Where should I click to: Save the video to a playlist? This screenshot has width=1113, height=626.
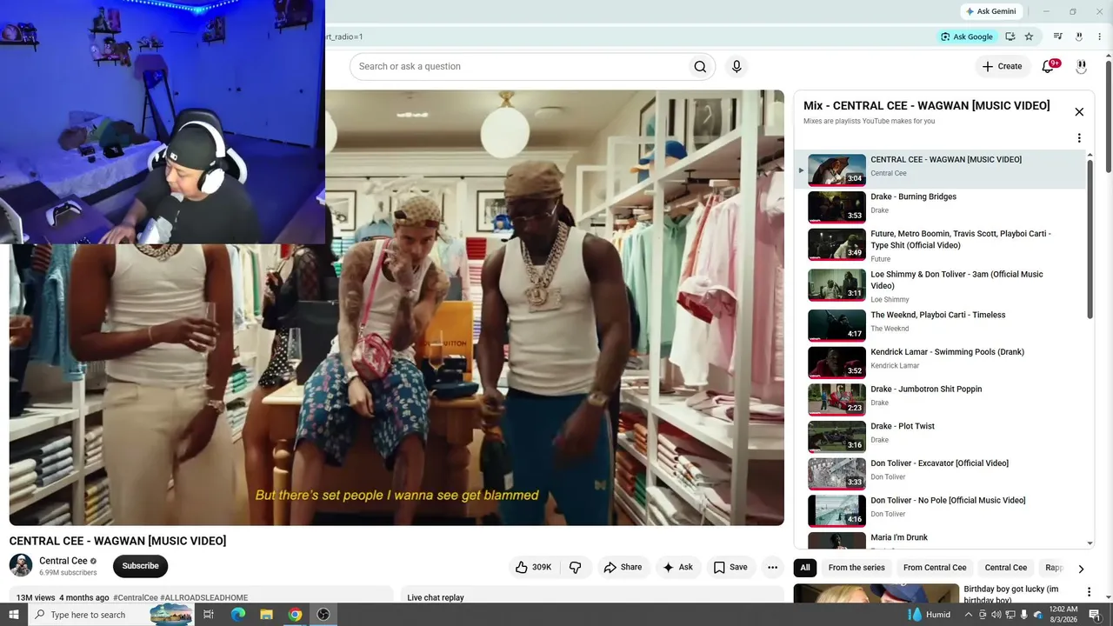click(x=730, y=567)
